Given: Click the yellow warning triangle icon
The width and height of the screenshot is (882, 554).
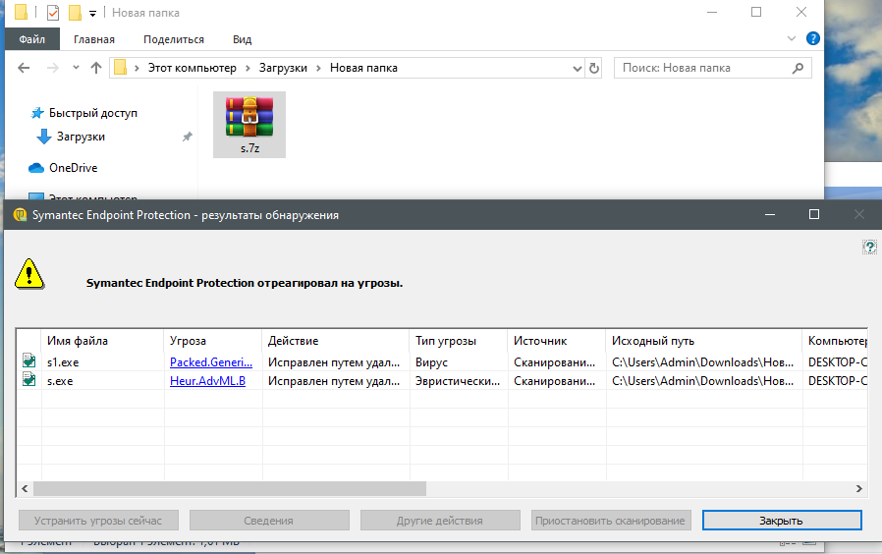Looking at the screenshot, I should coord(29,274).
